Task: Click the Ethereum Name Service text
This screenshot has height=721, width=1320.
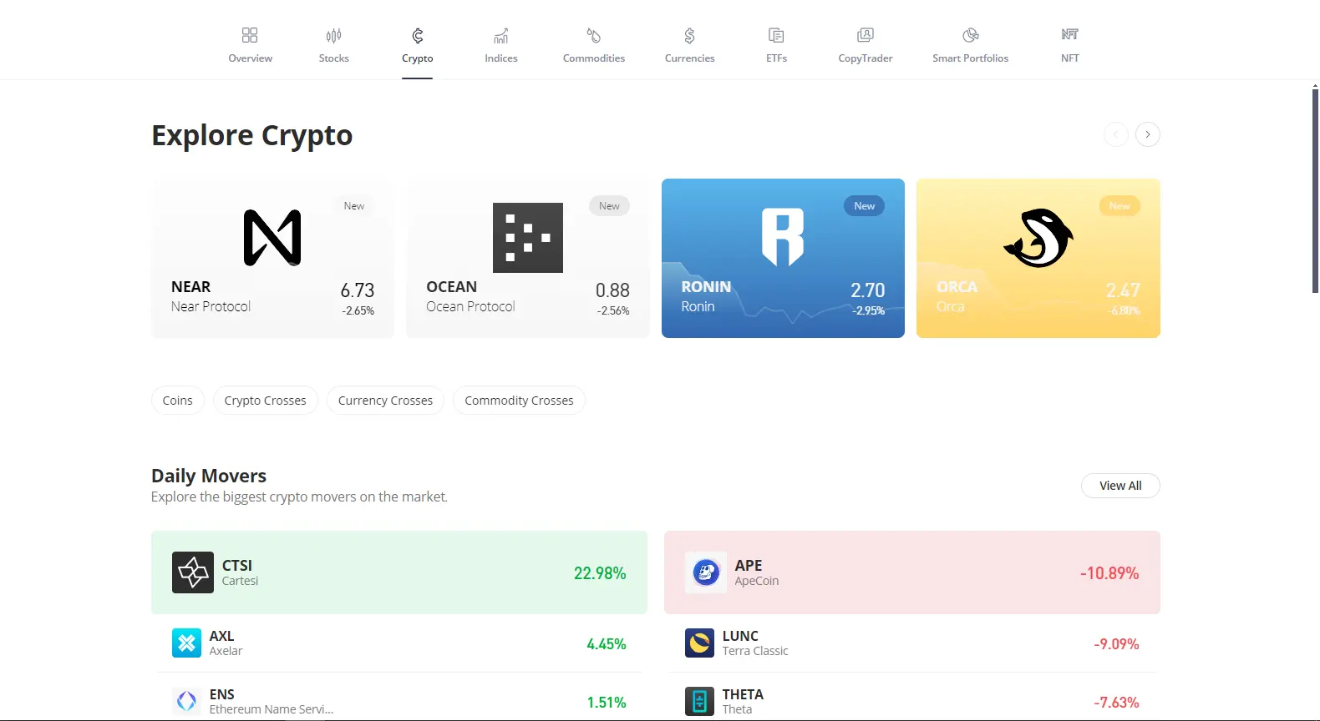Action: coord(272,709)
